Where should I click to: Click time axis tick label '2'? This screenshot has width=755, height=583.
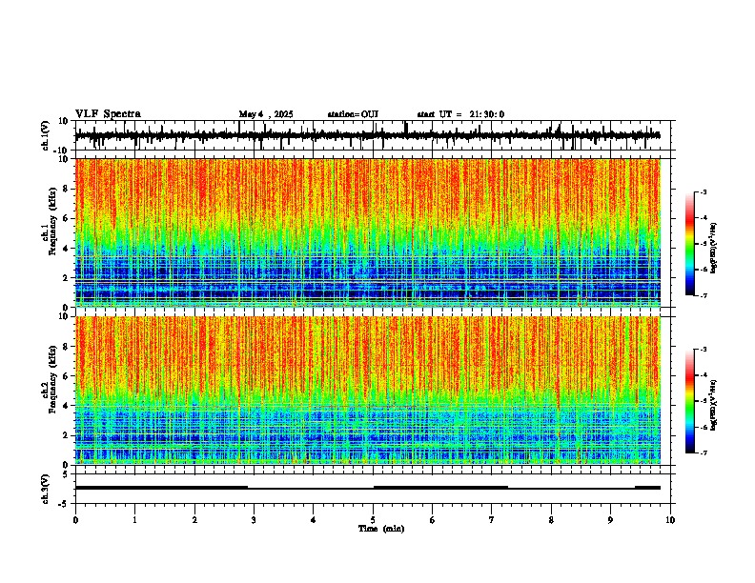click(194, 520)
